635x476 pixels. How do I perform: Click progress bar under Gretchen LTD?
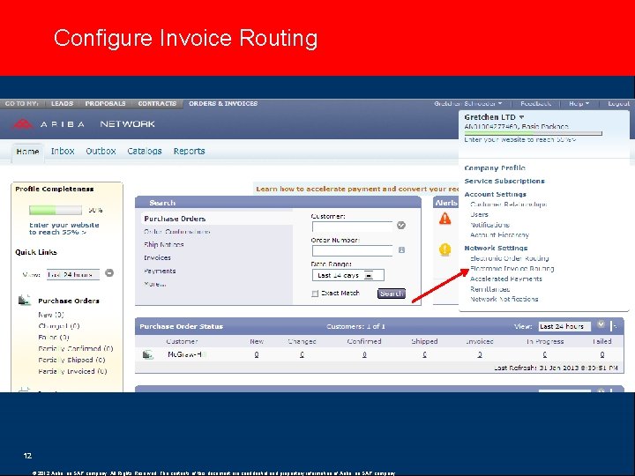point(533,133)
